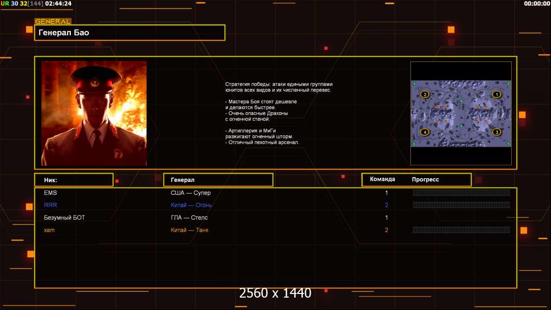Select player name EMS
Viewport: 551px width, 310px height.
pyautogui.click(x=50, y=193)
